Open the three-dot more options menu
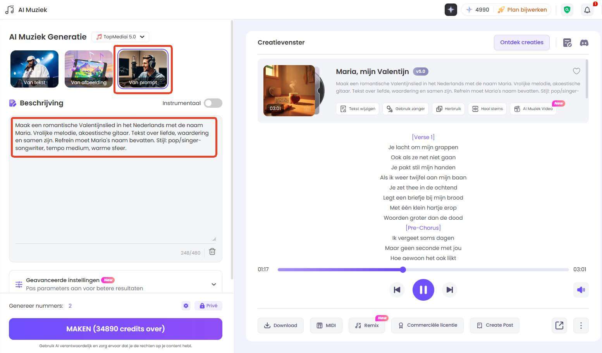This screenshot has height=353, width=602. 581,325
